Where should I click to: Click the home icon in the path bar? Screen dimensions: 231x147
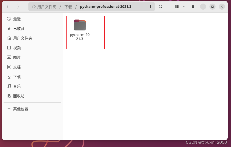34,7
